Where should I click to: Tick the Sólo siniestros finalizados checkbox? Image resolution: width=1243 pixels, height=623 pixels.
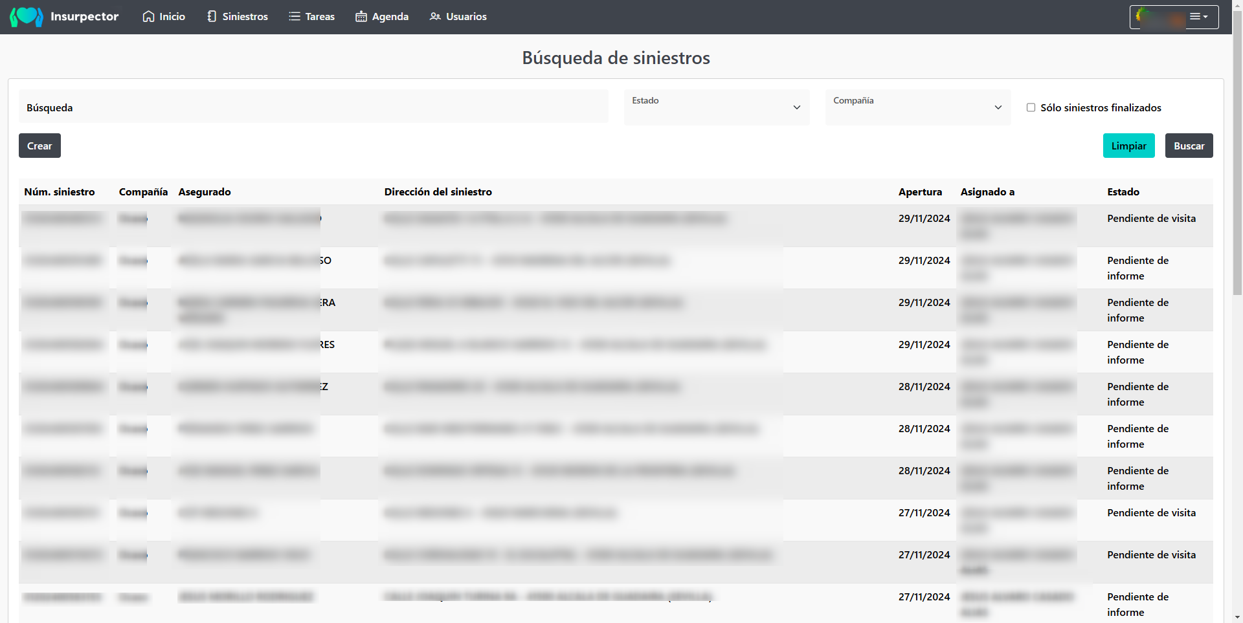pos(1031,107)
